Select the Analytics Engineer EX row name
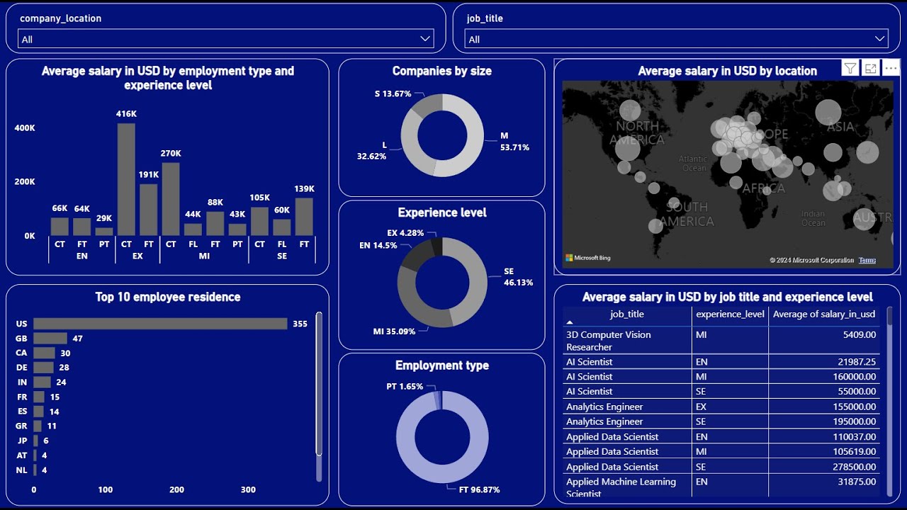Screen dimensions: 907x510 (627, 407)
